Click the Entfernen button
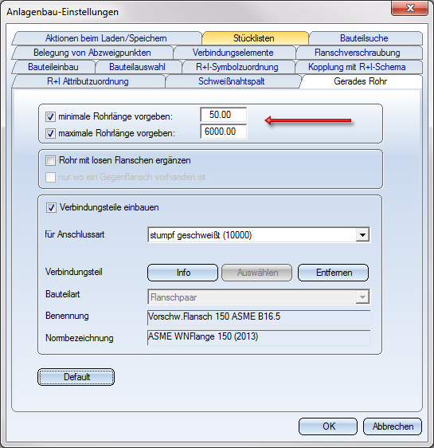434x448 pixels. [334, 273]
